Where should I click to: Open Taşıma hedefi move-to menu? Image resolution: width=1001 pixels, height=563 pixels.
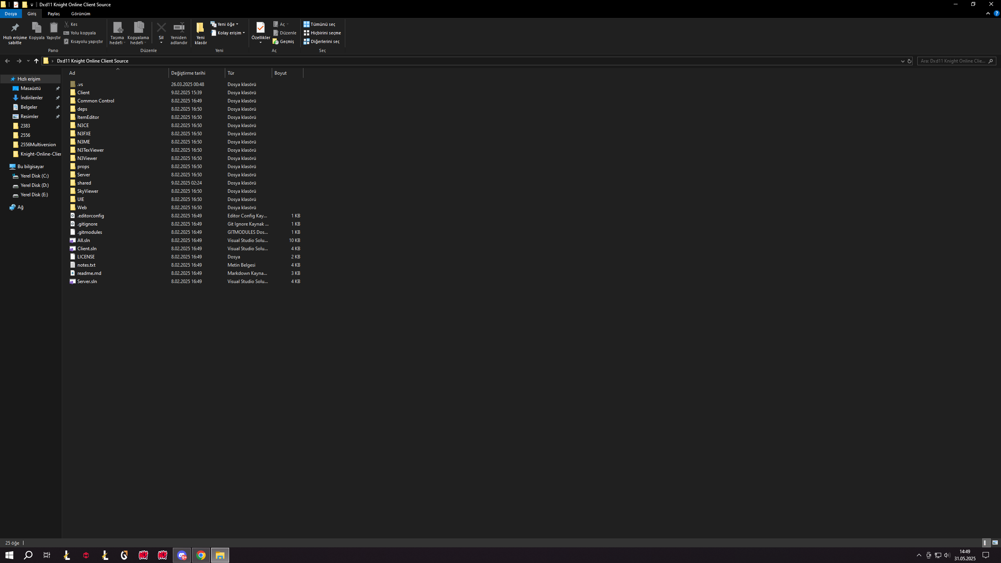117,33
